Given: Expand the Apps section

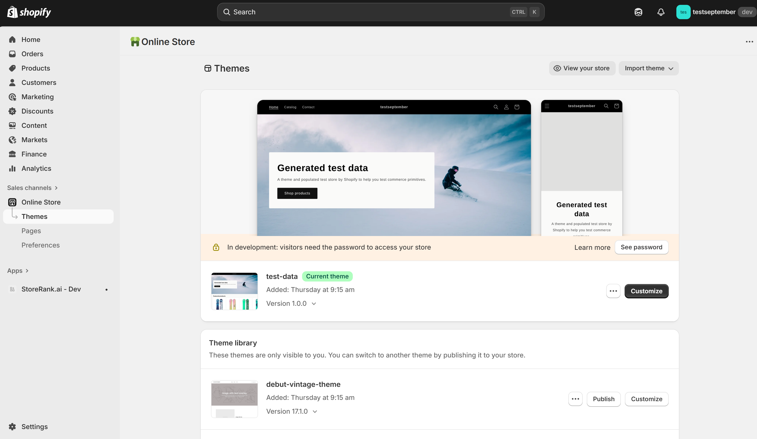Looking at the screenshot, I should (x=18, y=271).
